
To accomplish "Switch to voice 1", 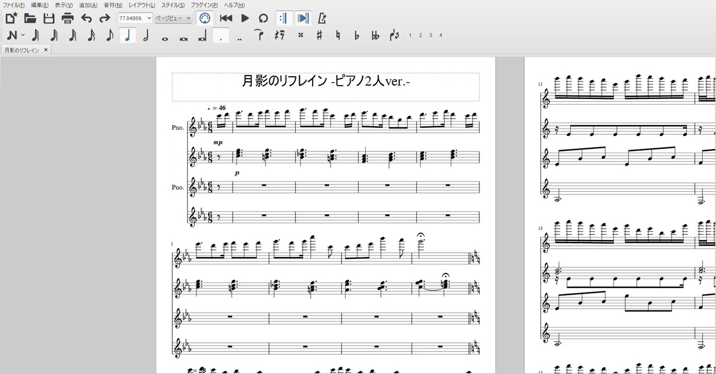I will point(410,35).
